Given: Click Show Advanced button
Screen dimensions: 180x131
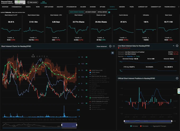Looking at the screenshot, I should coord(102,46).
